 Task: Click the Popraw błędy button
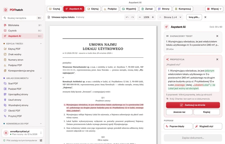(178, 126)
